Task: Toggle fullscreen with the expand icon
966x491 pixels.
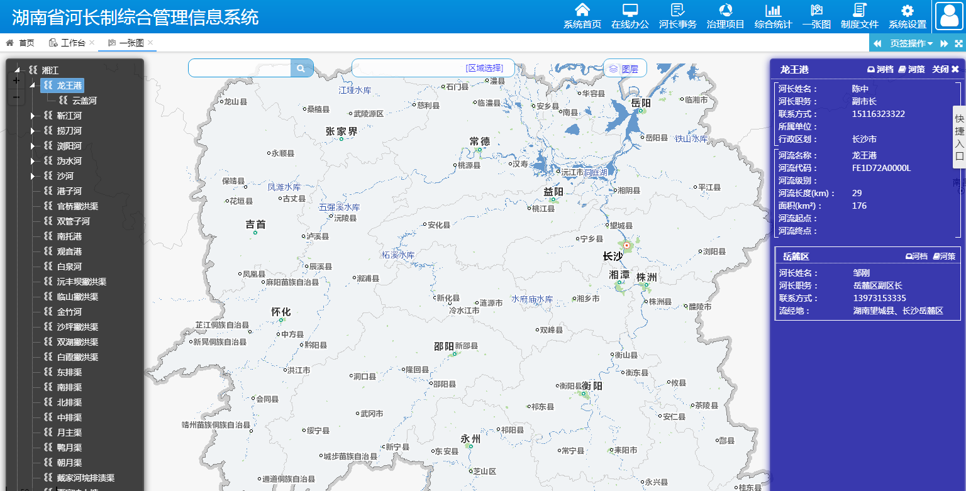Action: click(958, 43)
